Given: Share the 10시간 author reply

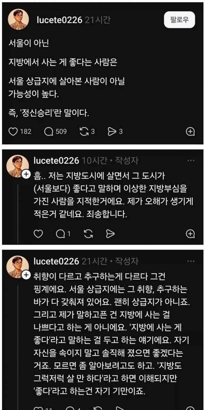Looking at the screenshot, I should click(110, 234).
